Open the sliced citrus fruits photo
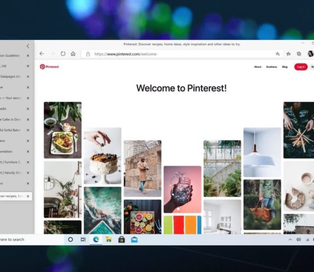314x272 pixels. [x=142, y=217]
